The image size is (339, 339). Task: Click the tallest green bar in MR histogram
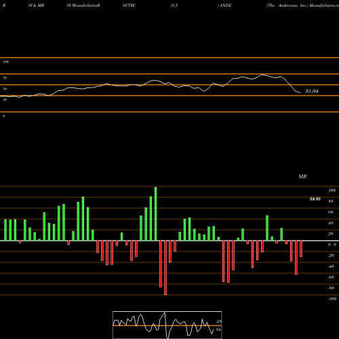[x=156, y=214]
